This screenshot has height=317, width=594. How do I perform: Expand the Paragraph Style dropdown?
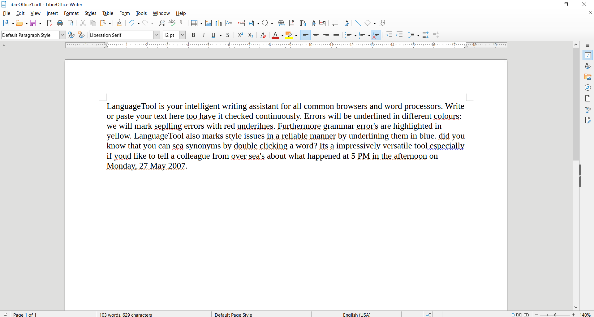(x=62, y=35)
